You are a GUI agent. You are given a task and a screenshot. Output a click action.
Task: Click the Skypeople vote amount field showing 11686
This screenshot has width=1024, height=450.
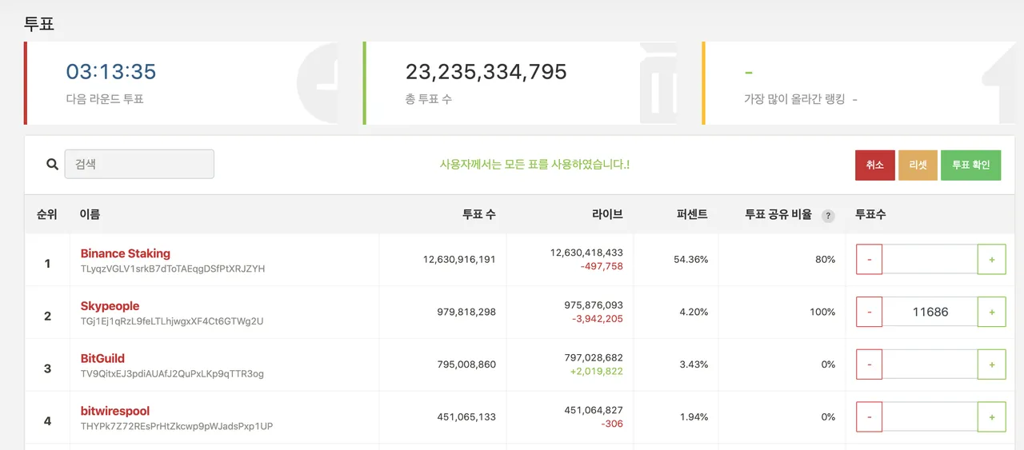930,312
